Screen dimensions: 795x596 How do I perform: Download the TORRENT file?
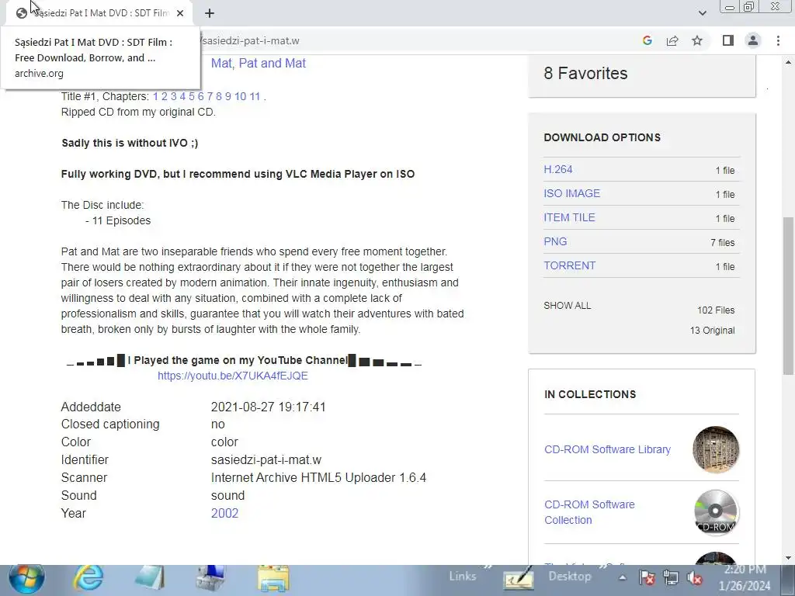(x=569, y=265)
